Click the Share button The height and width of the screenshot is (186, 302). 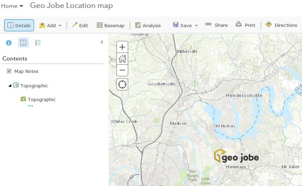coord(216,25)
